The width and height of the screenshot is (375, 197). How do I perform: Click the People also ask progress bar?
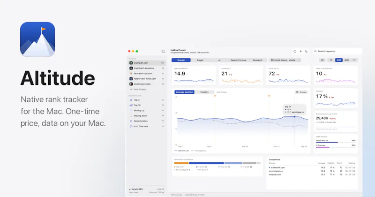pos(336,143)
